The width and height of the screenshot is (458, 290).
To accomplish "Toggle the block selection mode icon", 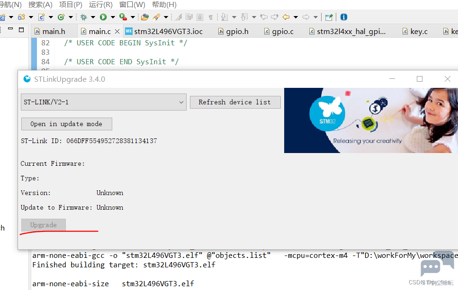I will 200,17.
